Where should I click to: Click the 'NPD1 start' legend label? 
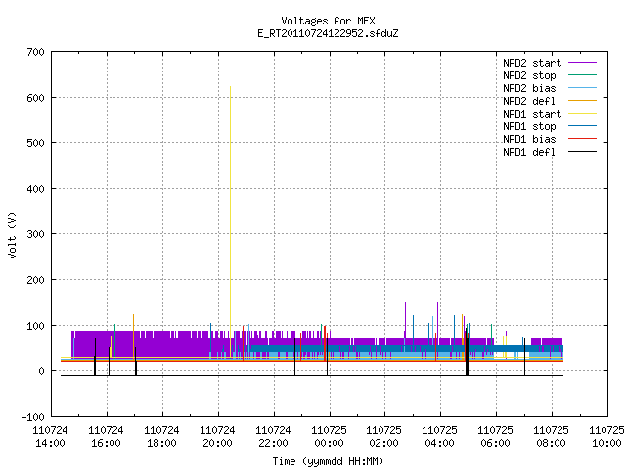[x=532, y=114]
